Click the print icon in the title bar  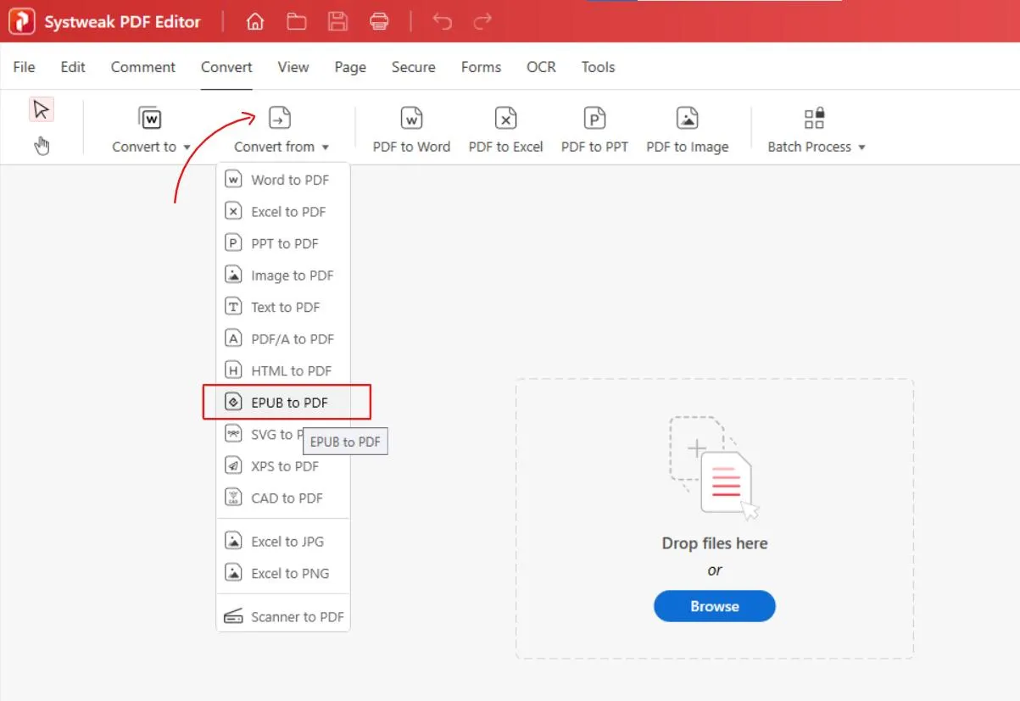coord(379,21)
